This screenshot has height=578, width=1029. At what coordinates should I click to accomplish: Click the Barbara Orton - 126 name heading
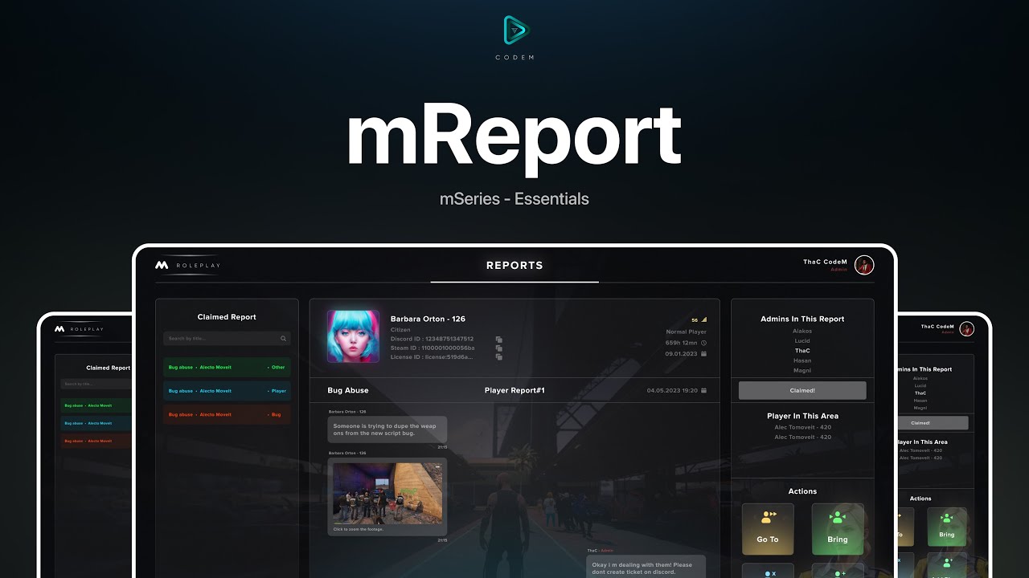(428, 319)
